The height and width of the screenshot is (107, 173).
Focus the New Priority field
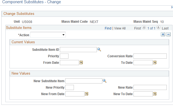70,87
